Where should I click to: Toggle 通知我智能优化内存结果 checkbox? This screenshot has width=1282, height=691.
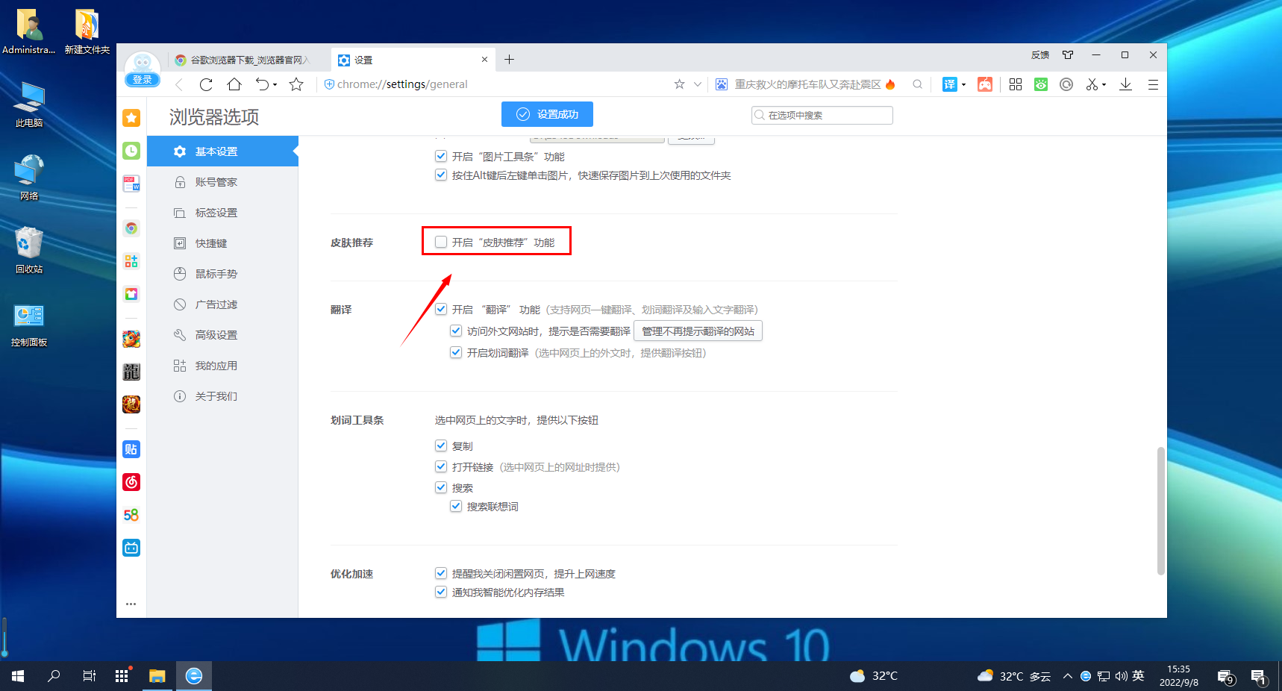click(441, 592)
